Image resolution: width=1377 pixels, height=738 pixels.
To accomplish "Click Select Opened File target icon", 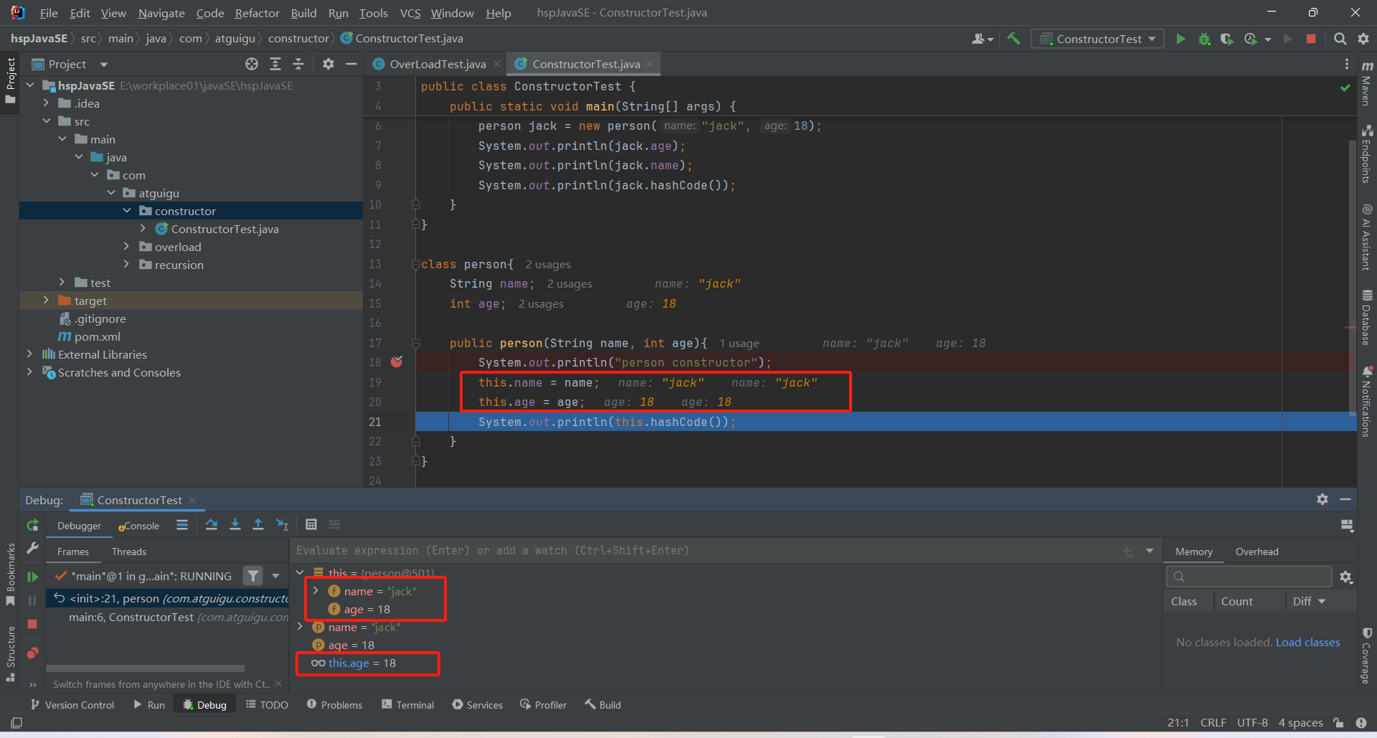I will click(x=252, y=65).
